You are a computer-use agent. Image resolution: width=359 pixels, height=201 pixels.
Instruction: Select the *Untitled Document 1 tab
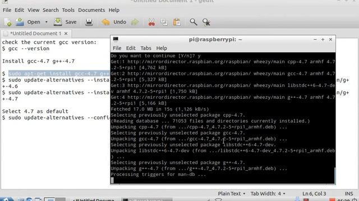[x=35, y=33]
